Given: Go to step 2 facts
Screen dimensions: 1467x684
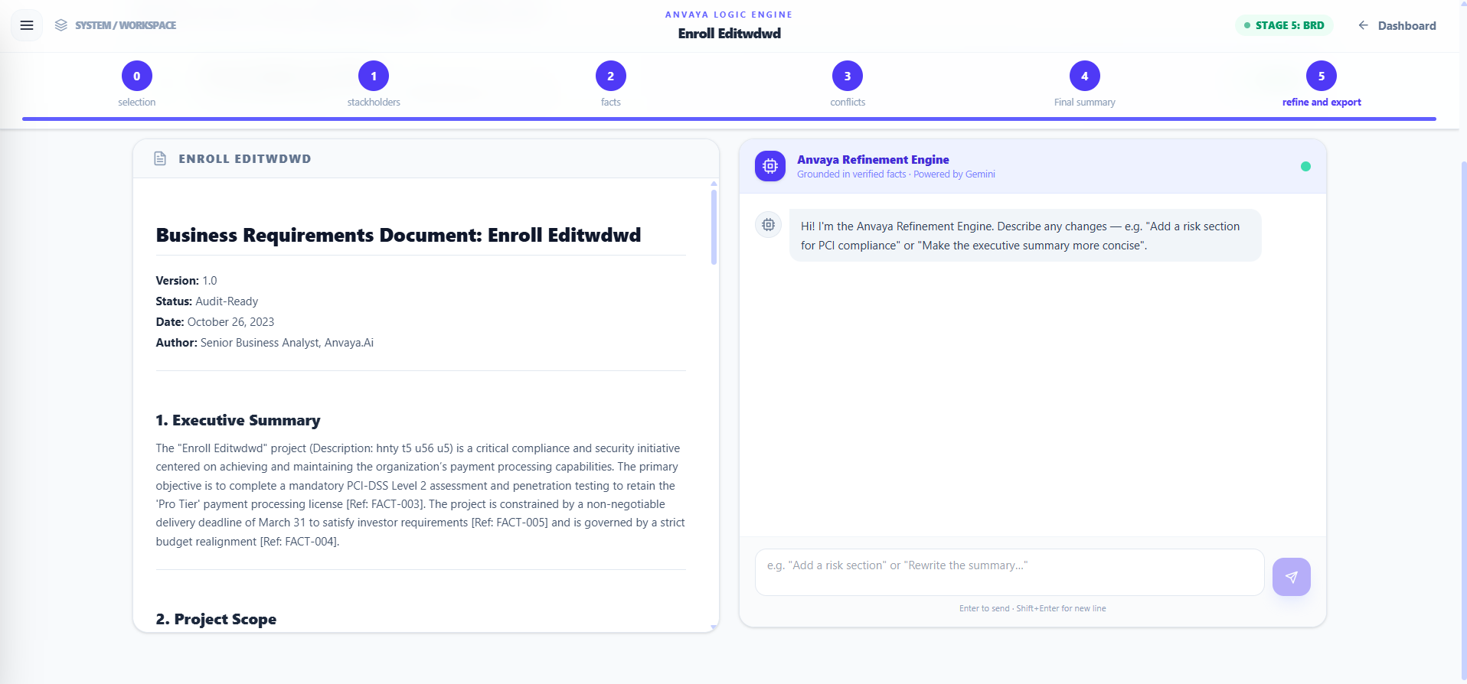Looking at the screenshot, I should (611, 76).
